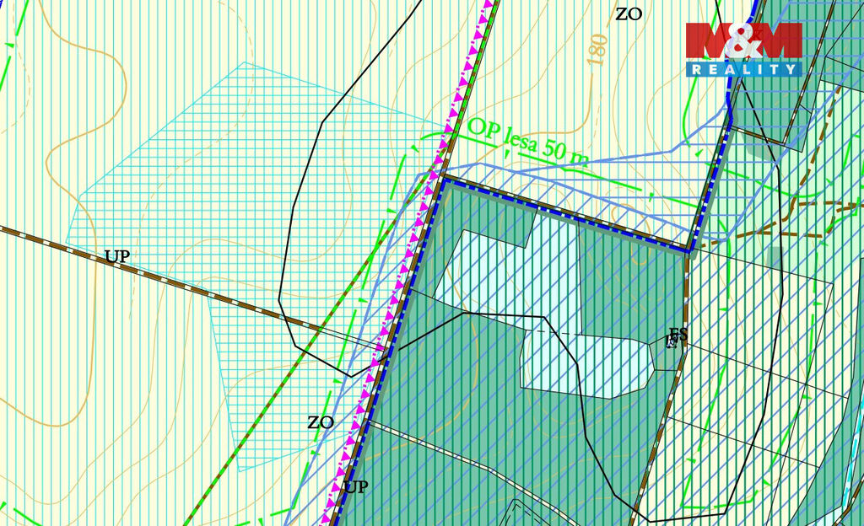The width and height of the screenshot is (864, 526).
Task: Click the brown dashed road left of UP
Action: pyautogui.click(x=51, y=239)
